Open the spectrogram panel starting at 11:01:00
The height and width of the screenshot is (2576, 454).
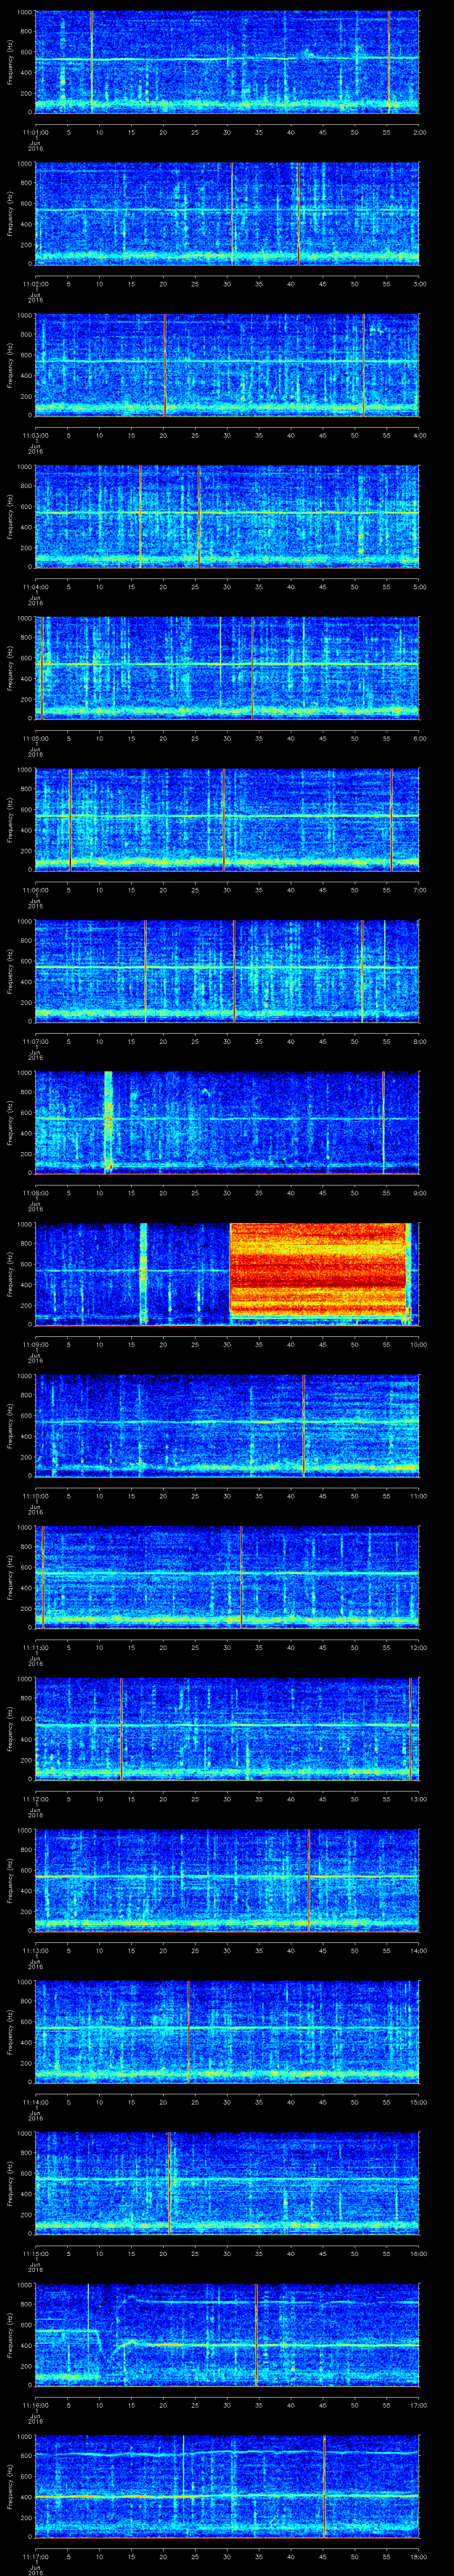tap(227, 62)
